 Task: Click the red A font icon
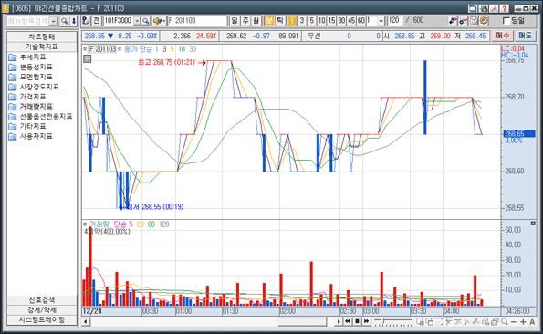(x=494, y=8)
